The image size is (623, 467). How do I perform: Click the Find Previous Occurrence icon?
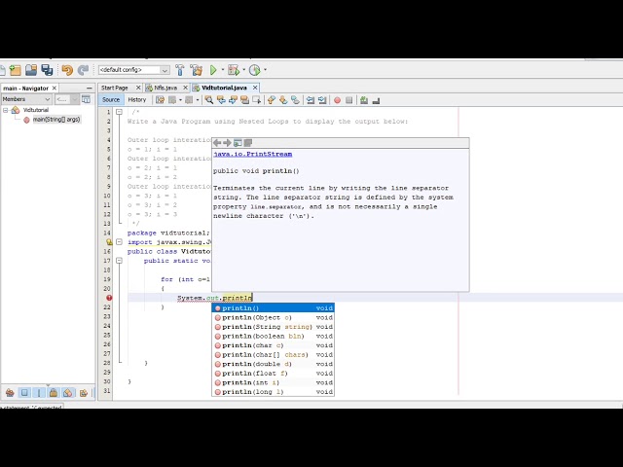point(221,100)
